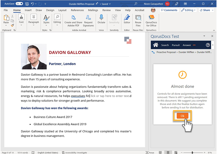
Task: Open the QorusDocs task pane options arrow
Action: click(x=204, y=36)
